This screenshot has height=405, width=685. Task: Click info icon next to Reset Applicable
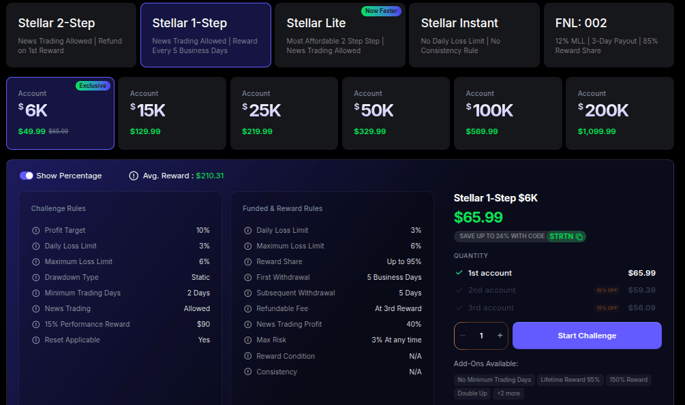click(36, 340)
